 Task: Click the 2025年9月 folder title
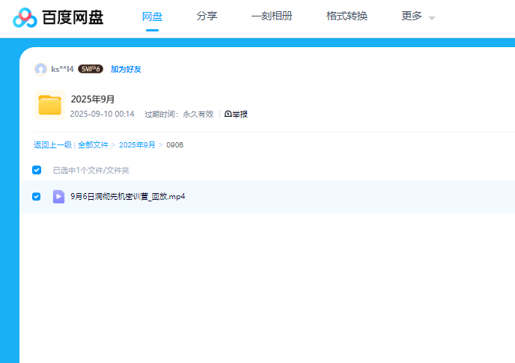92,99
